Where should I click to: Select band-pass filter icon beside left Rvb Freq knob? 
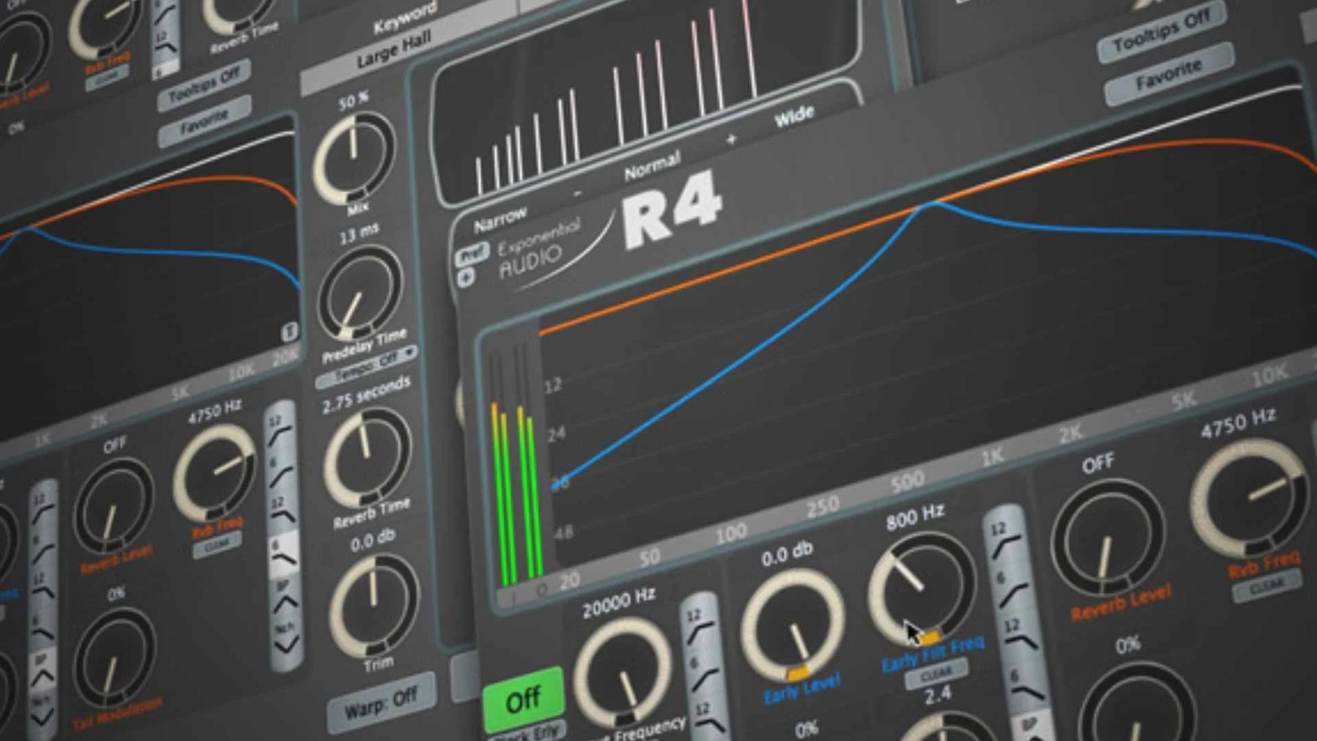coord(285,598)
